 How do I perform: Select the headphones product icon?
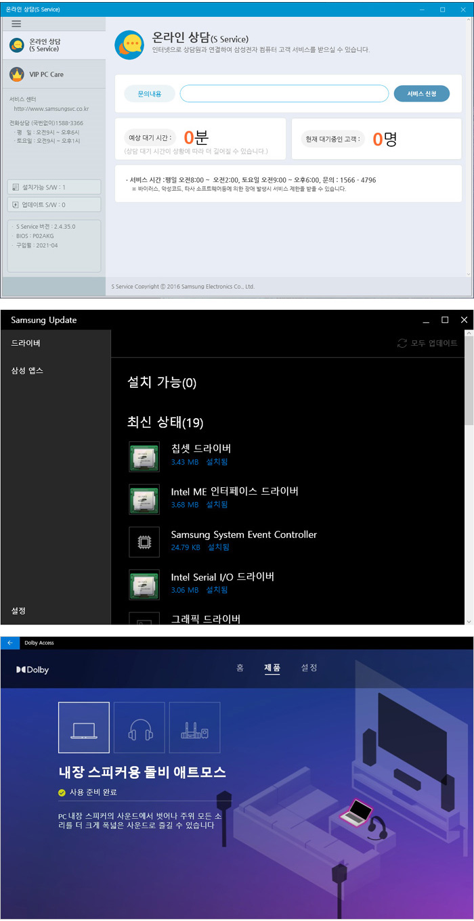139,727
